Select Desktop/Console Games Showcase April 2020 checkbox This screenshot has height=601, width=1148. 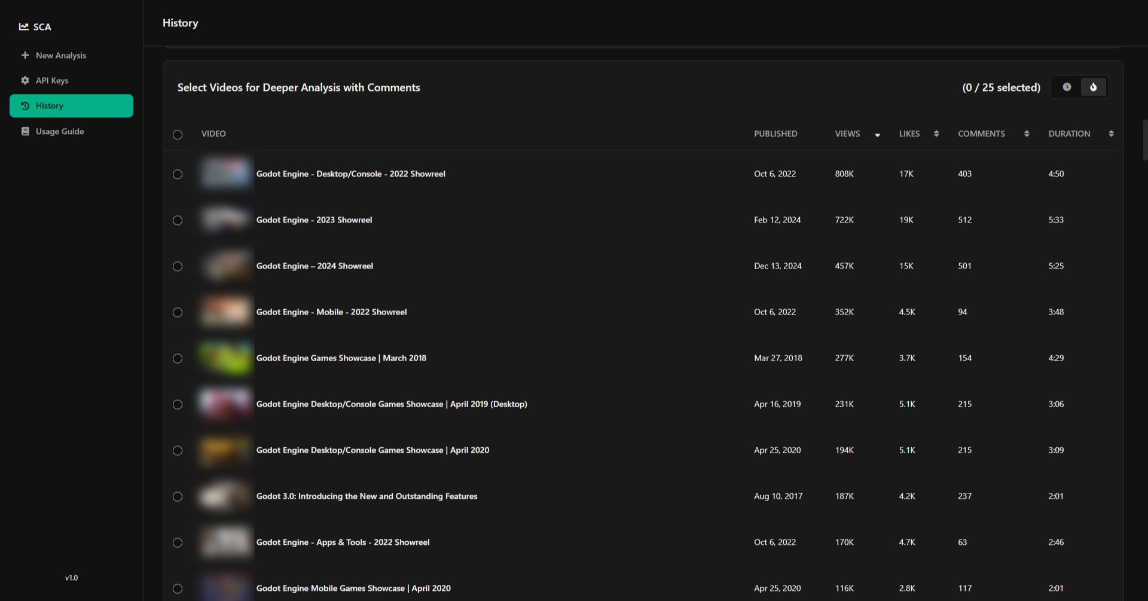(x=178, y=450)
